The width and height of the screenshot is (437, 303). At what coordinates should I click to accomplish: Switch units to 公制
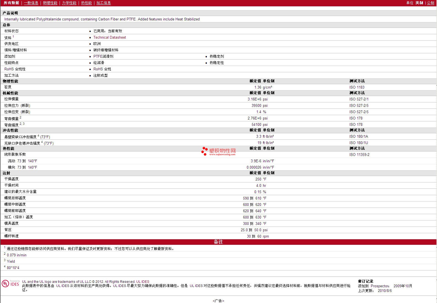point(430,3)
